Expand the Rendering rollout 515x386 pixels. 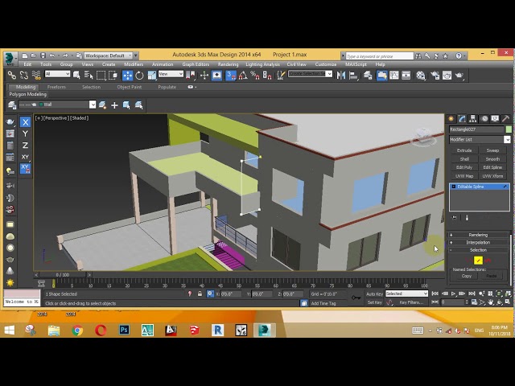click(x=478, y=235)
